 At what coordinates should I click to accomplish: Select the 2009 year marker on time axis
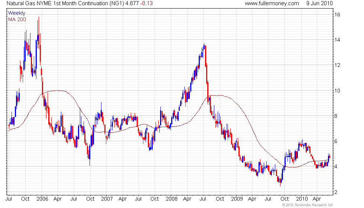[237, 199]
